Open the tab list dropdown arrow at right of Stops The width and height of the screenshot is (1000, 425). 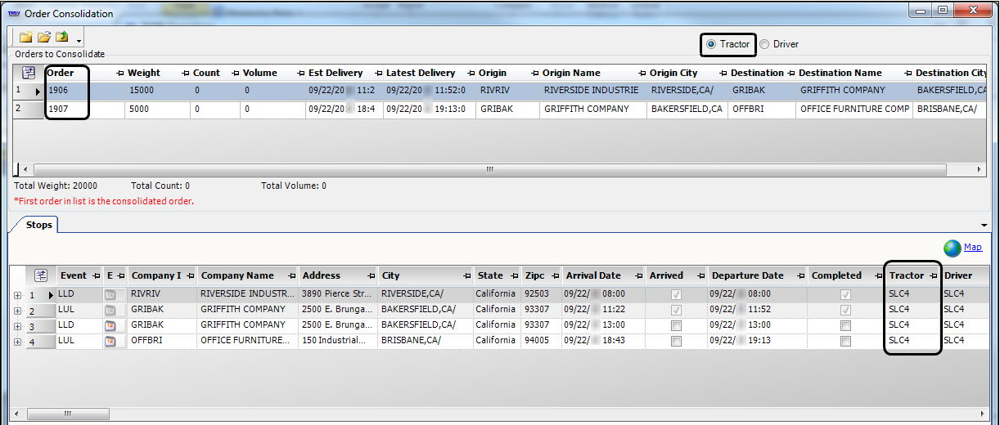click(984, 225)
